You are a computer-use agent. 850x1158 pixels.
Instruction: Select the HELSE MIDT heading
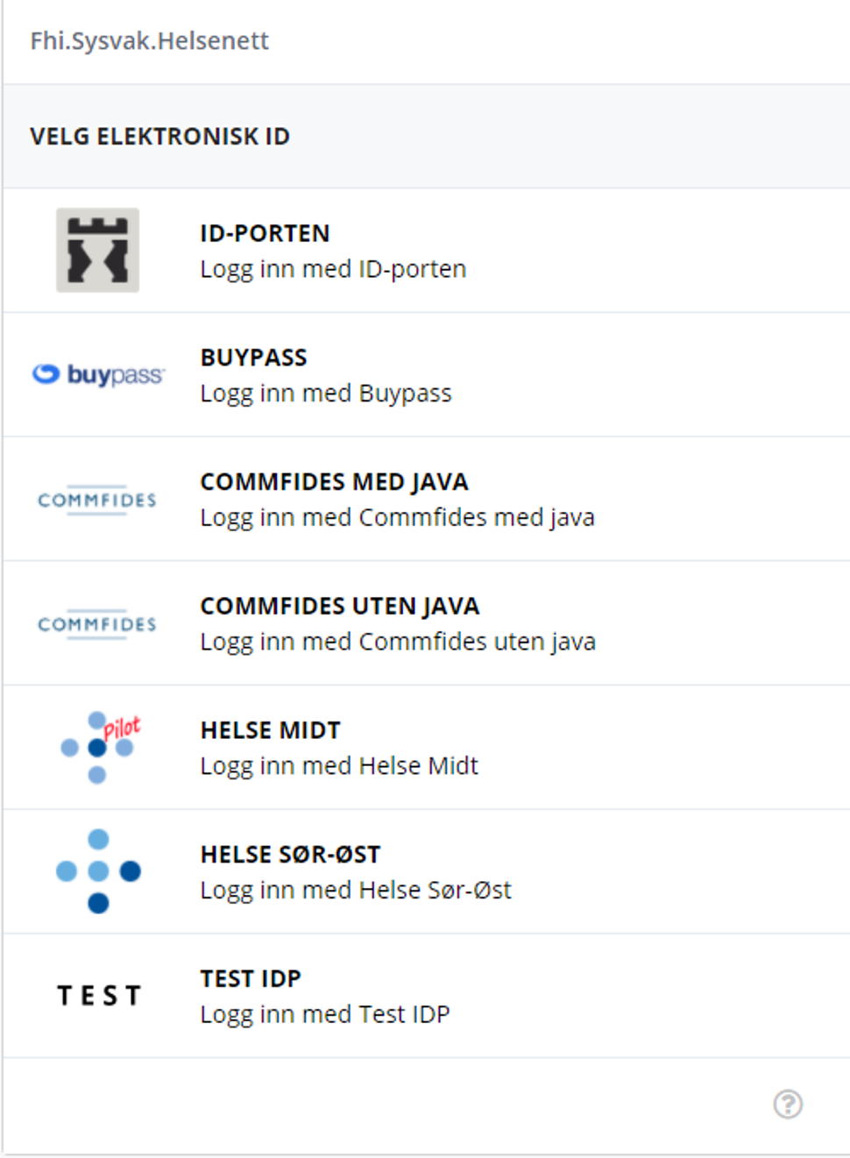click(270, 730)
